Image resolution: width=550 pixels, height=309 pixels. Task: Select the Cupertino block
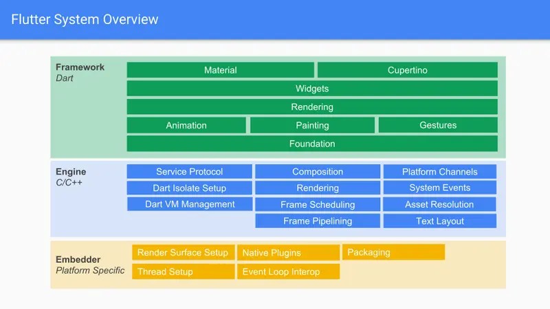pyautogui.click(x=408, y=70)
